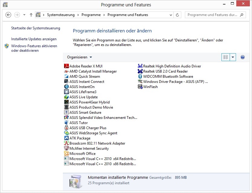The image size is (252, 193).
Task: Select the Realtek High Definition Audio icon
Action: pyautogui.click(x=140, y=66)
